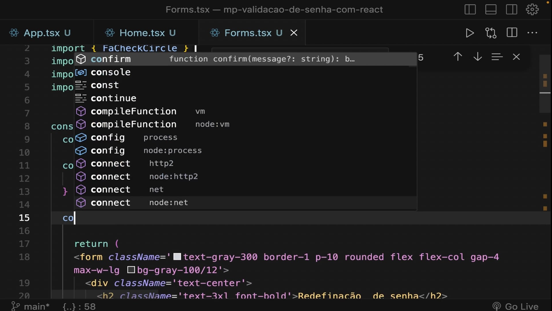
Task: Go to next find match arrow
Action: (478, 57)
